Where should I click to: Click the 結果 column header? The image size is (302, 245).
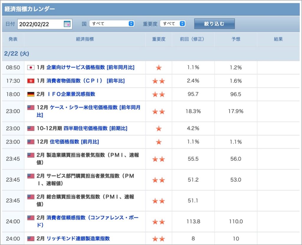(x=278, y=39)
